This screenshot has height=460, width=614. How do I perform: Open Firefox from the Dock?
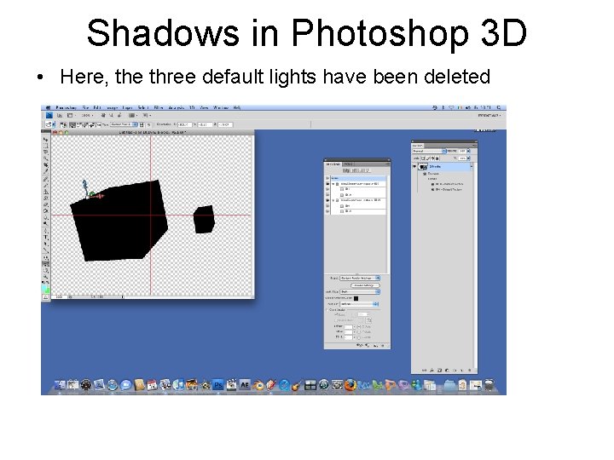point(350,385)
